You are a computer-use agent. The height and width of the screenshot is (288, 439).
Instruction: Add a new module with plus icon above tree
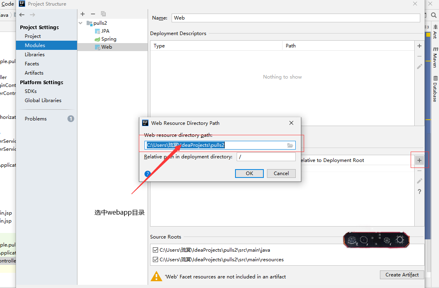pyautogui.click(x=83, y=14)
